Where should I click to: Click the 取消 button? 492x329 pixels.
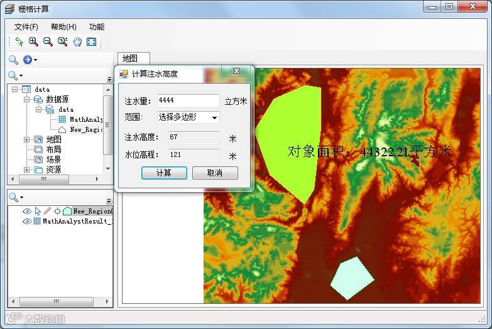coord(215,173)
